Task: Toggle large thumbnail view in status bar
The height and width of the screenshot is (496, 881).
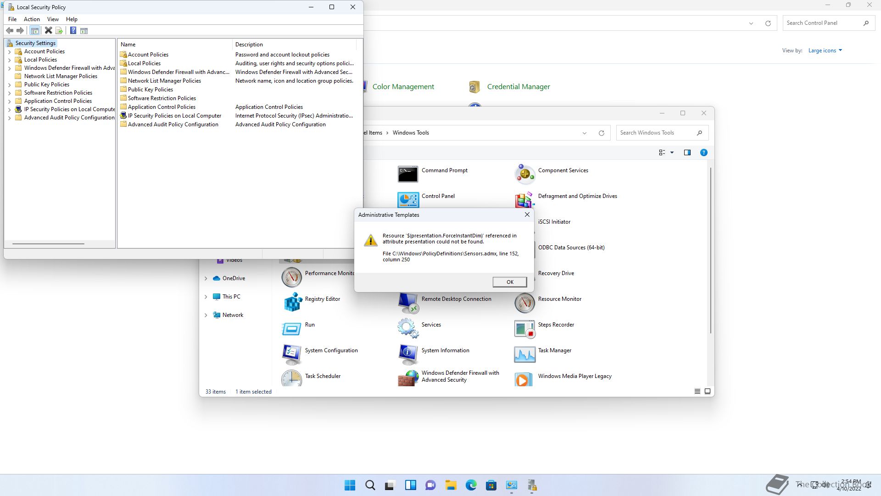Action: pos(707,391)
